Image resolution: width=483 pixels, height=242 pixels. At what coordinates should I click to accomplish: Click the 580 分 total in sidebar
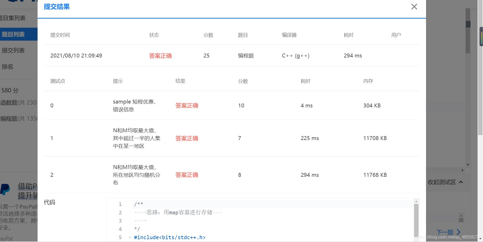10,90
